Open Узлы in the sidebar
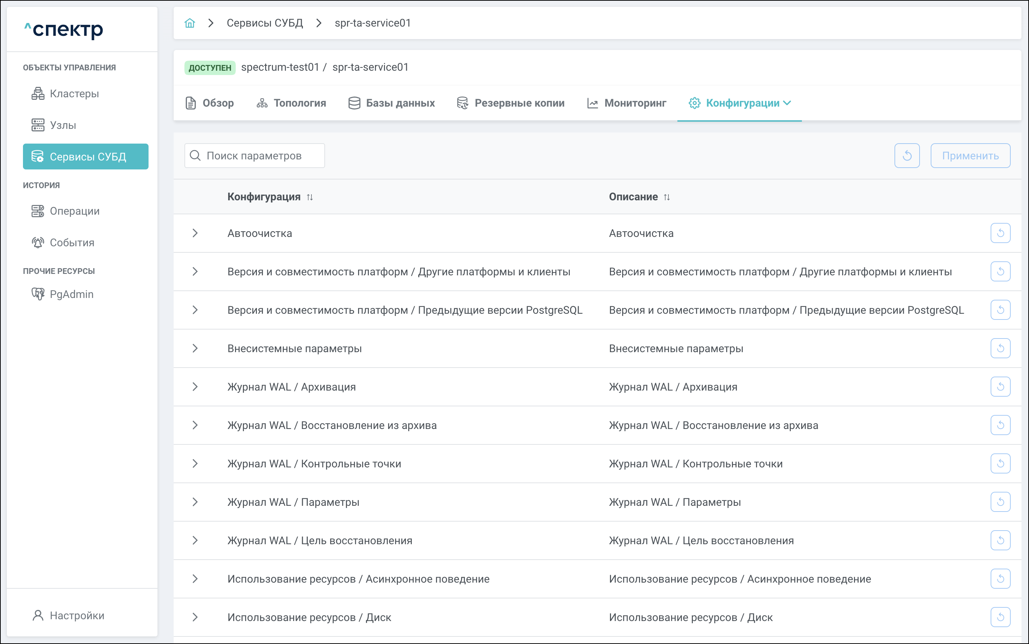Image resolution: width=1029 pixels, height=644 pixels. [x=62, y=125]
